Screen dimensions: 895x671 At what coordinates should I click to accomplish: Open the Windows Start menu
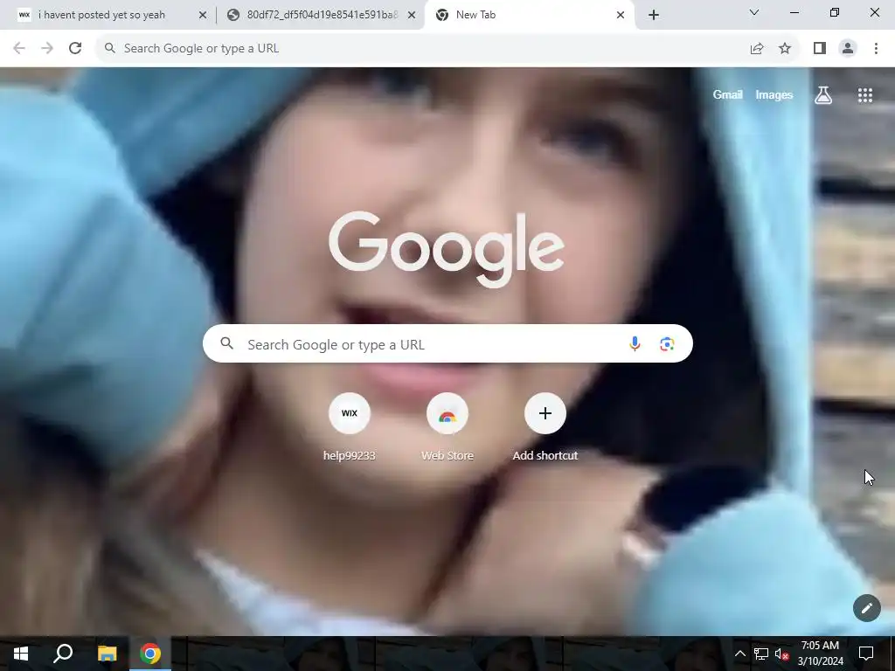21,654
